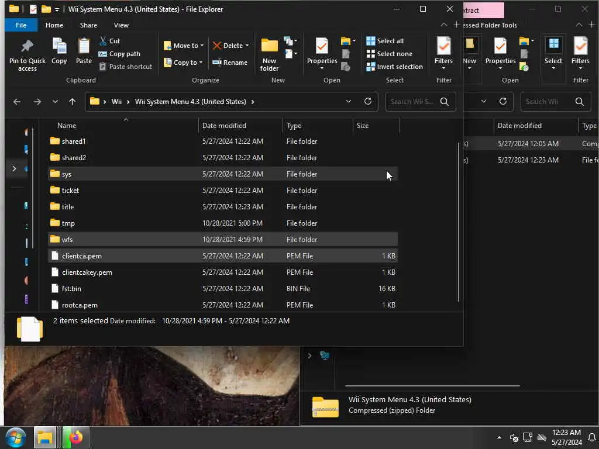Create a New folder
599x449 pixels.
click(269, 54)
